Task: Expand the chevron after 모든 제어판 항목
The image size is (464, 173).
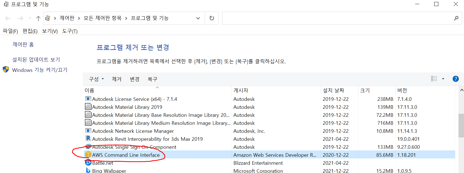Action: [x=126, y=18]
